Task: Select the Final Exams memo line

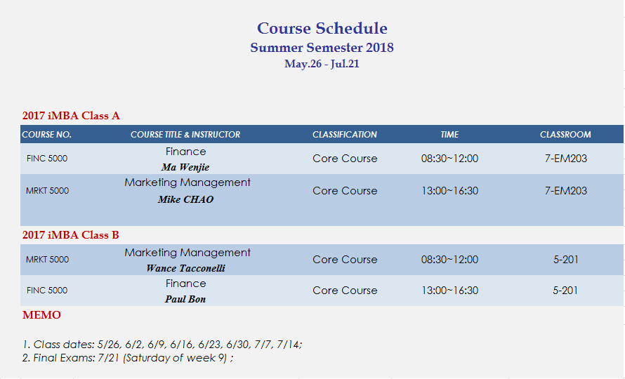Action: click(128, 358)
